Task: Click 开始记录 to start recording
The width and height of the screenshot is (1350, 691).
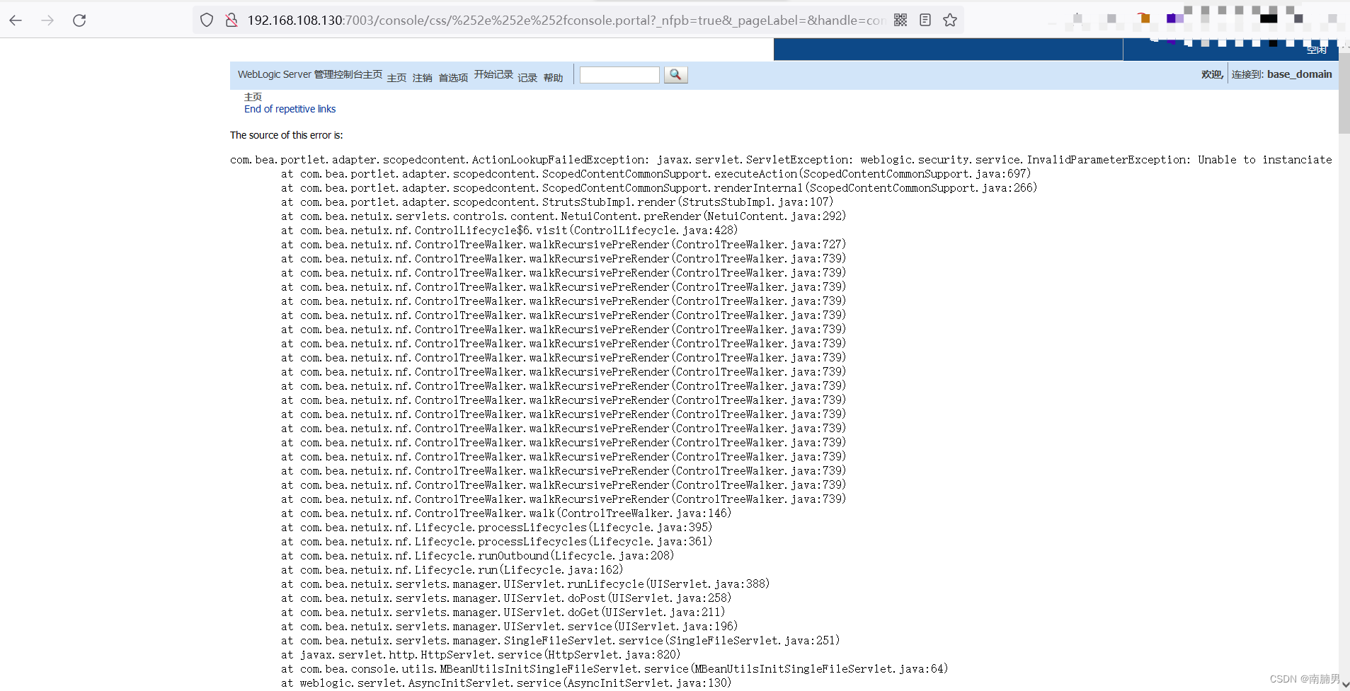Action: [x=493, y=74]
